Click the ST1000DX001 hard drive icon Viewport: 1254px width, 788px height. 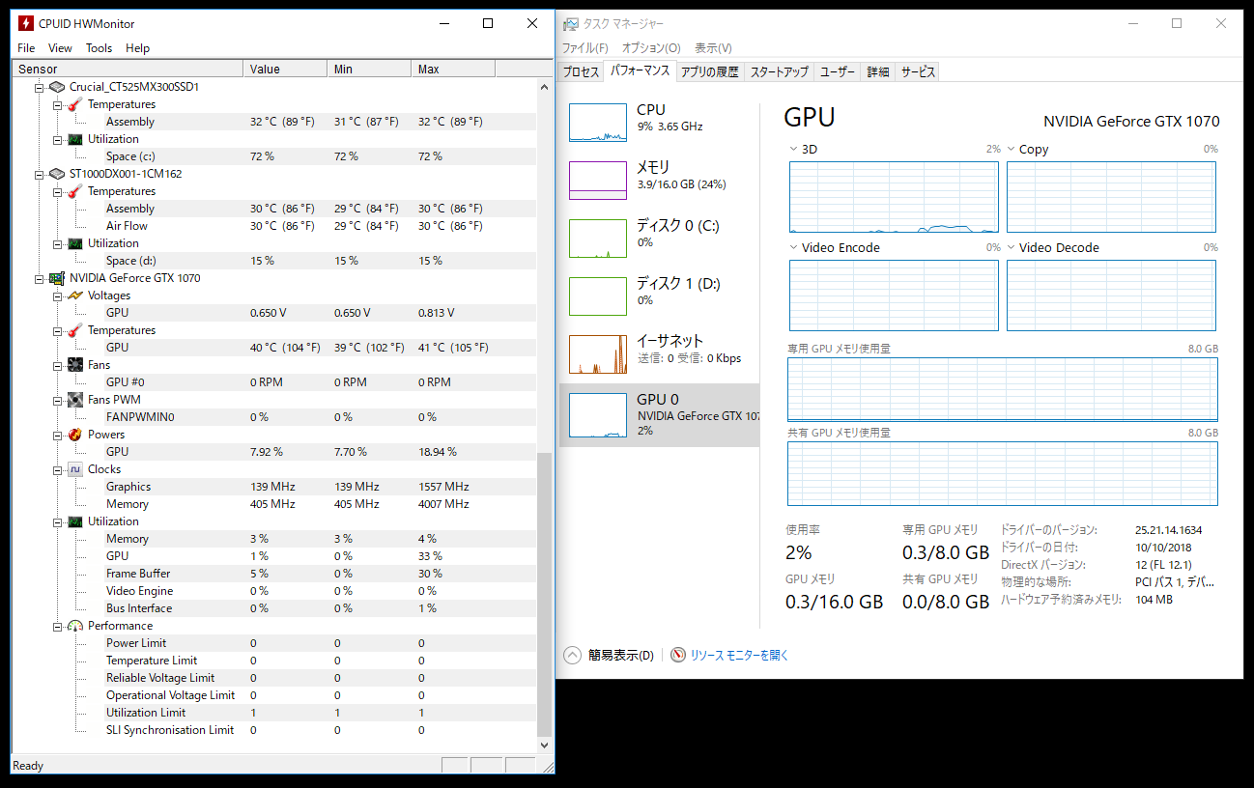[x=56, y=174]
